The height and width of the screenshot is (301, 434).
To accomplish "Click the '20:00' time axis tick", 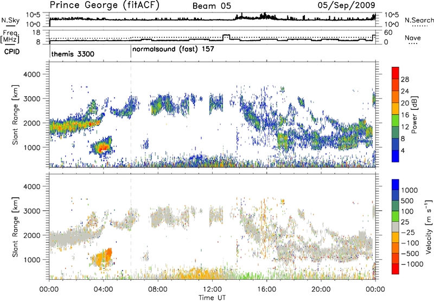I will (x=321, y=290).
